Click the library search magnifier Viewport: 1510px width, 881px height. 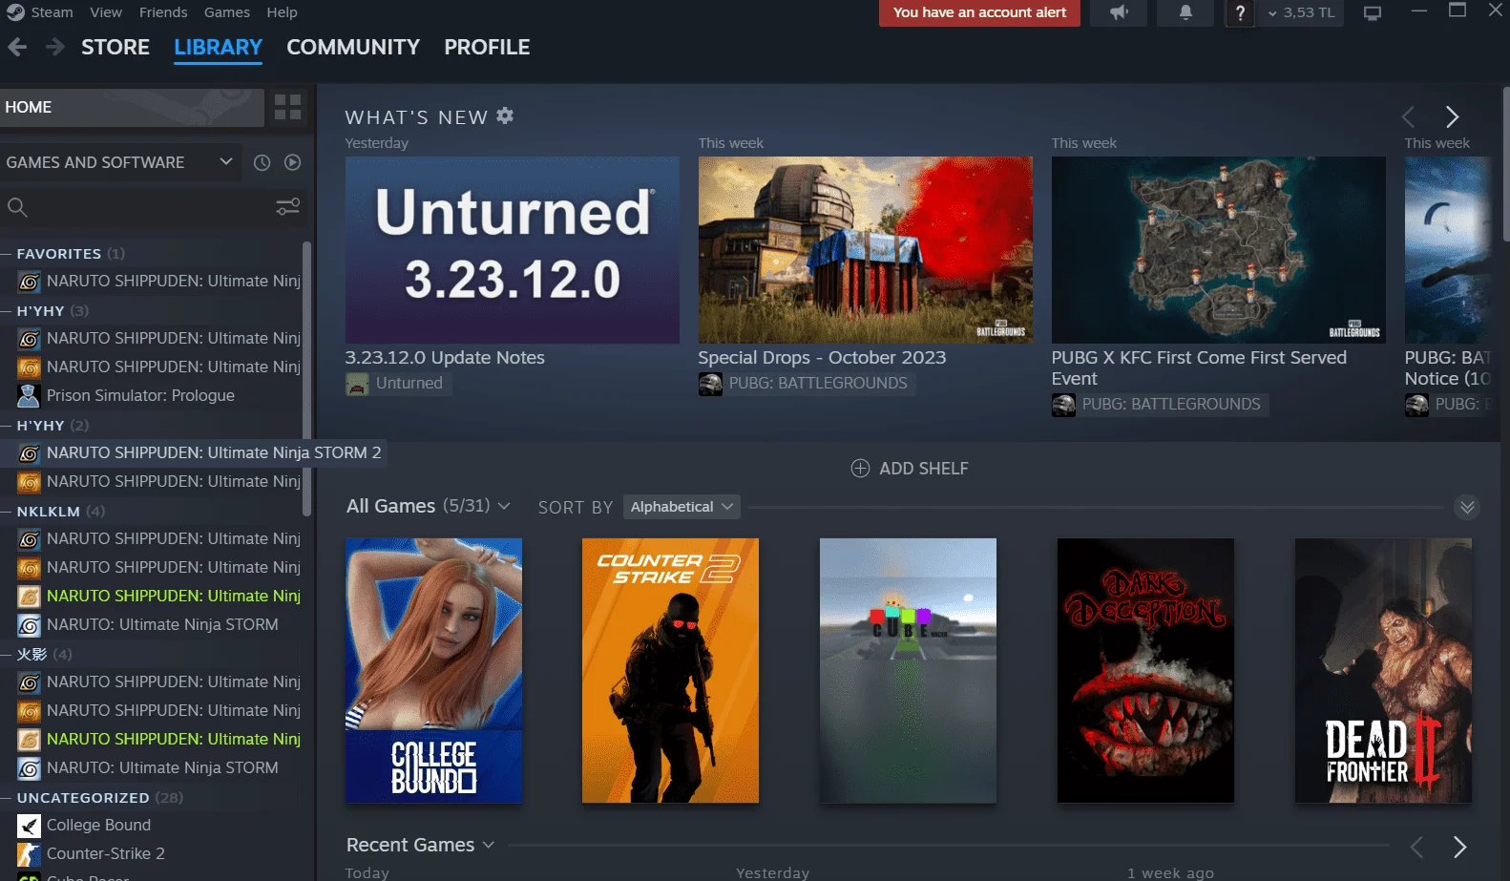(17, 207)
